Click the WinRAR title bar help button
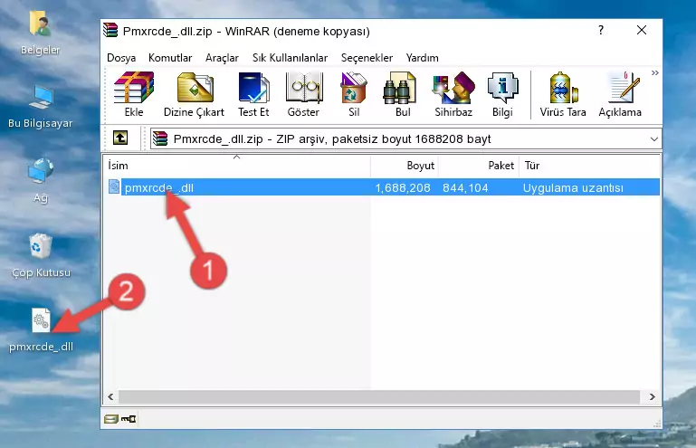696x448 pixels. [x=601, y=30]
